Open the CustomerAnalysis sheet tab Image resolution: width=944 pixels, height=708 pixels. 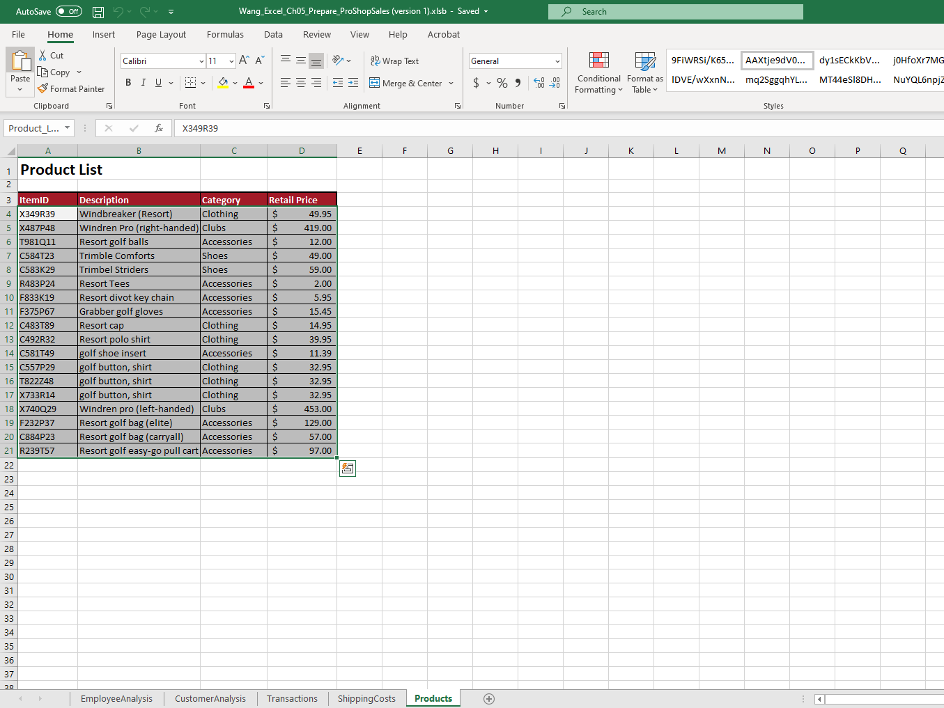(x=210, y=699)
